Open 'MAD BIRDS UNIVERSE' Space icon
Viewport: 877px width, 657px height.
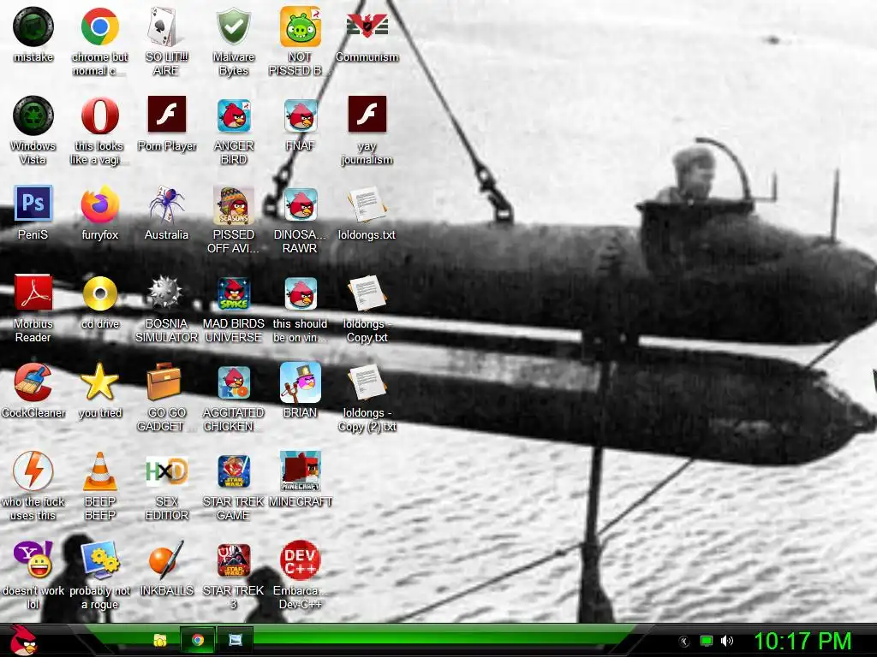pos(234,293)
